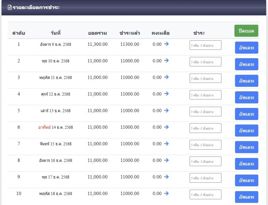Click sequence number 10
The width and height of the screenshot is (268, 205).
tap(19, 193)
